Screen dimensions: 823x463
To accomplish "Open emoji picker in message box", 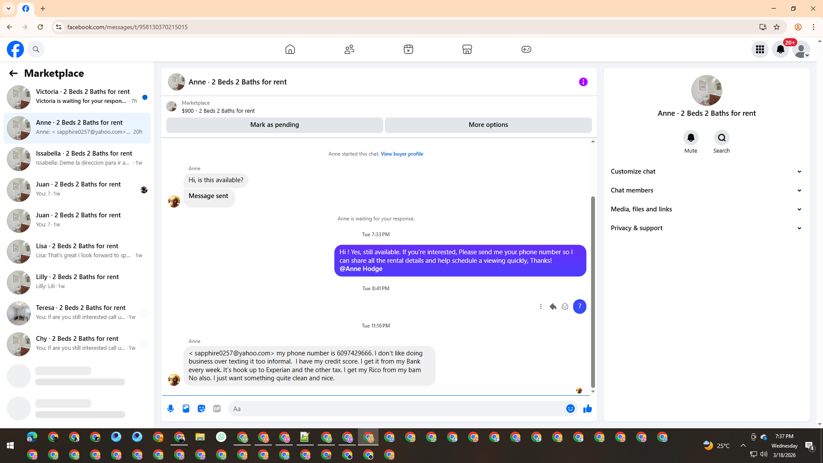I will click(x=570, y=409).
